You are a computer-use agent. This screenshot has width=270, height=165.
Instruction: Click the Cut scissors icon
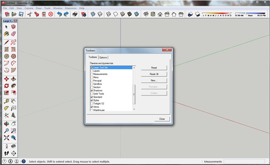(30, 14)
